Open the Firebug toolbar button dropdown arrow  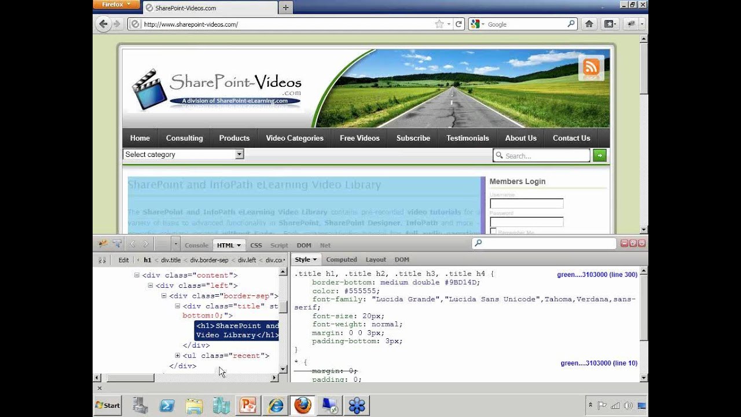tap(642, 24)
